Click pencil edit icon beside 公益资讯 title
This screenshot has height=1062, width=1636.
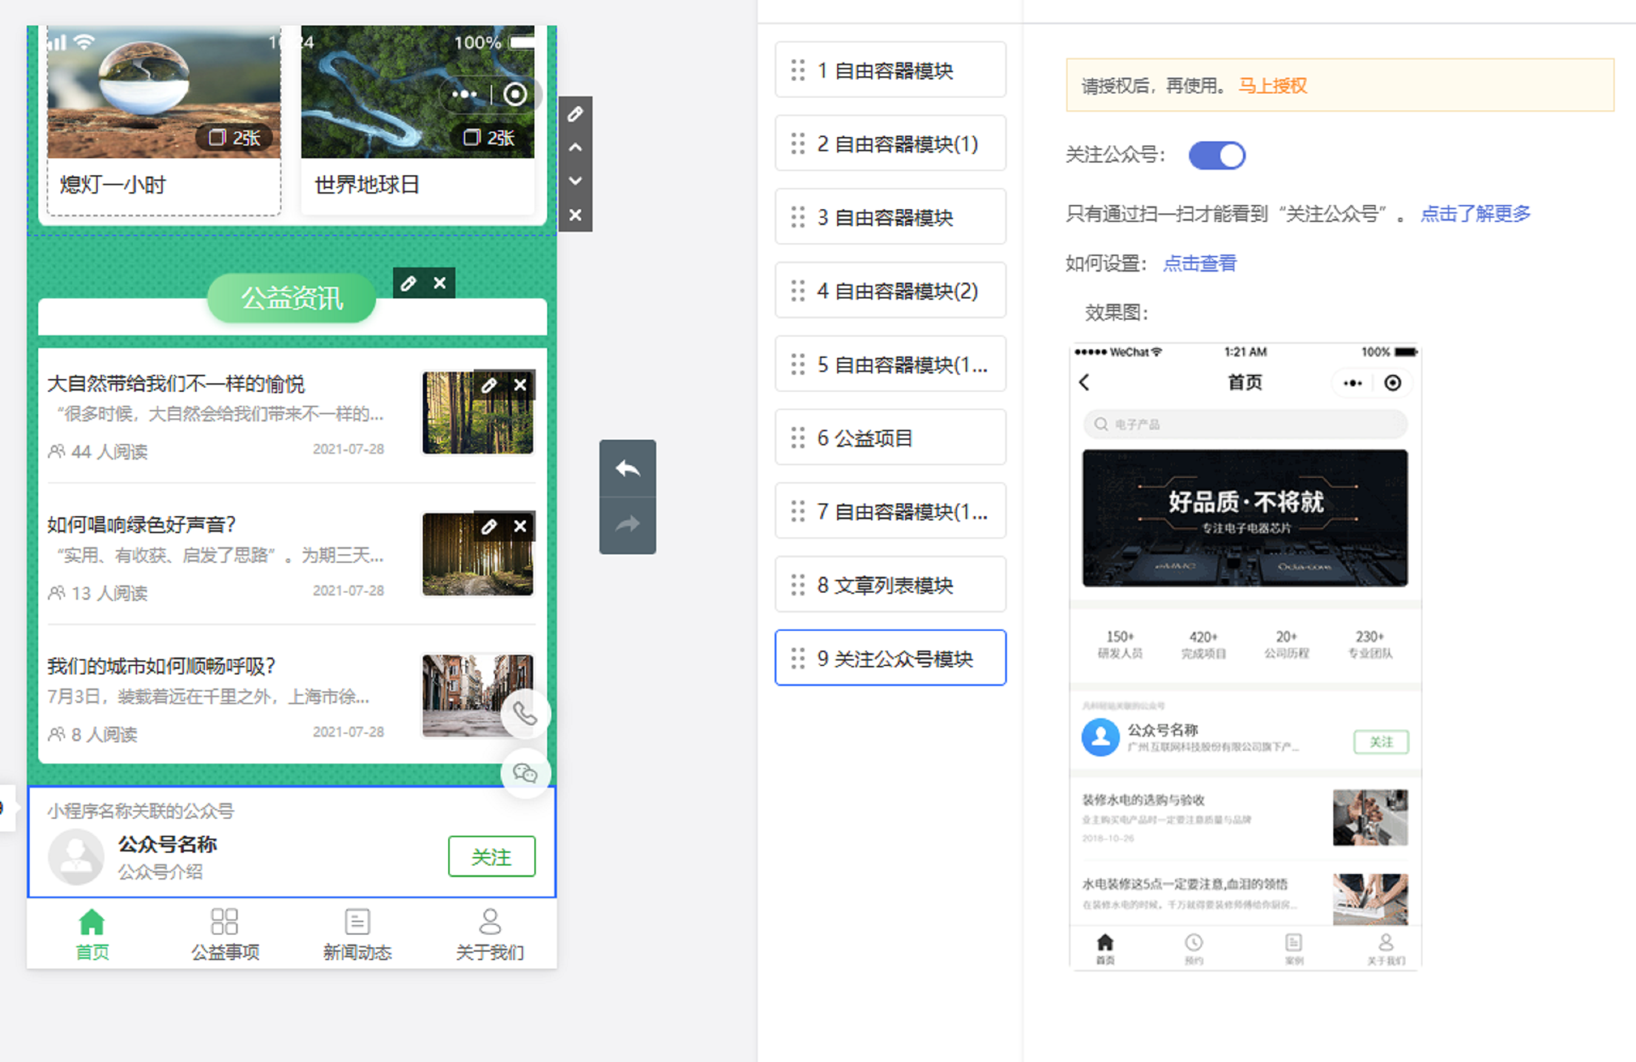tap(408, 283)
